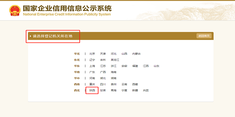Choose 福建 province
235x117 pixels.
pos(135,66)
